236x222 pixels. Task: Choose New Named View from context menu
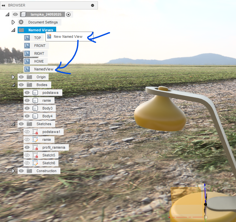coord(68,37)
